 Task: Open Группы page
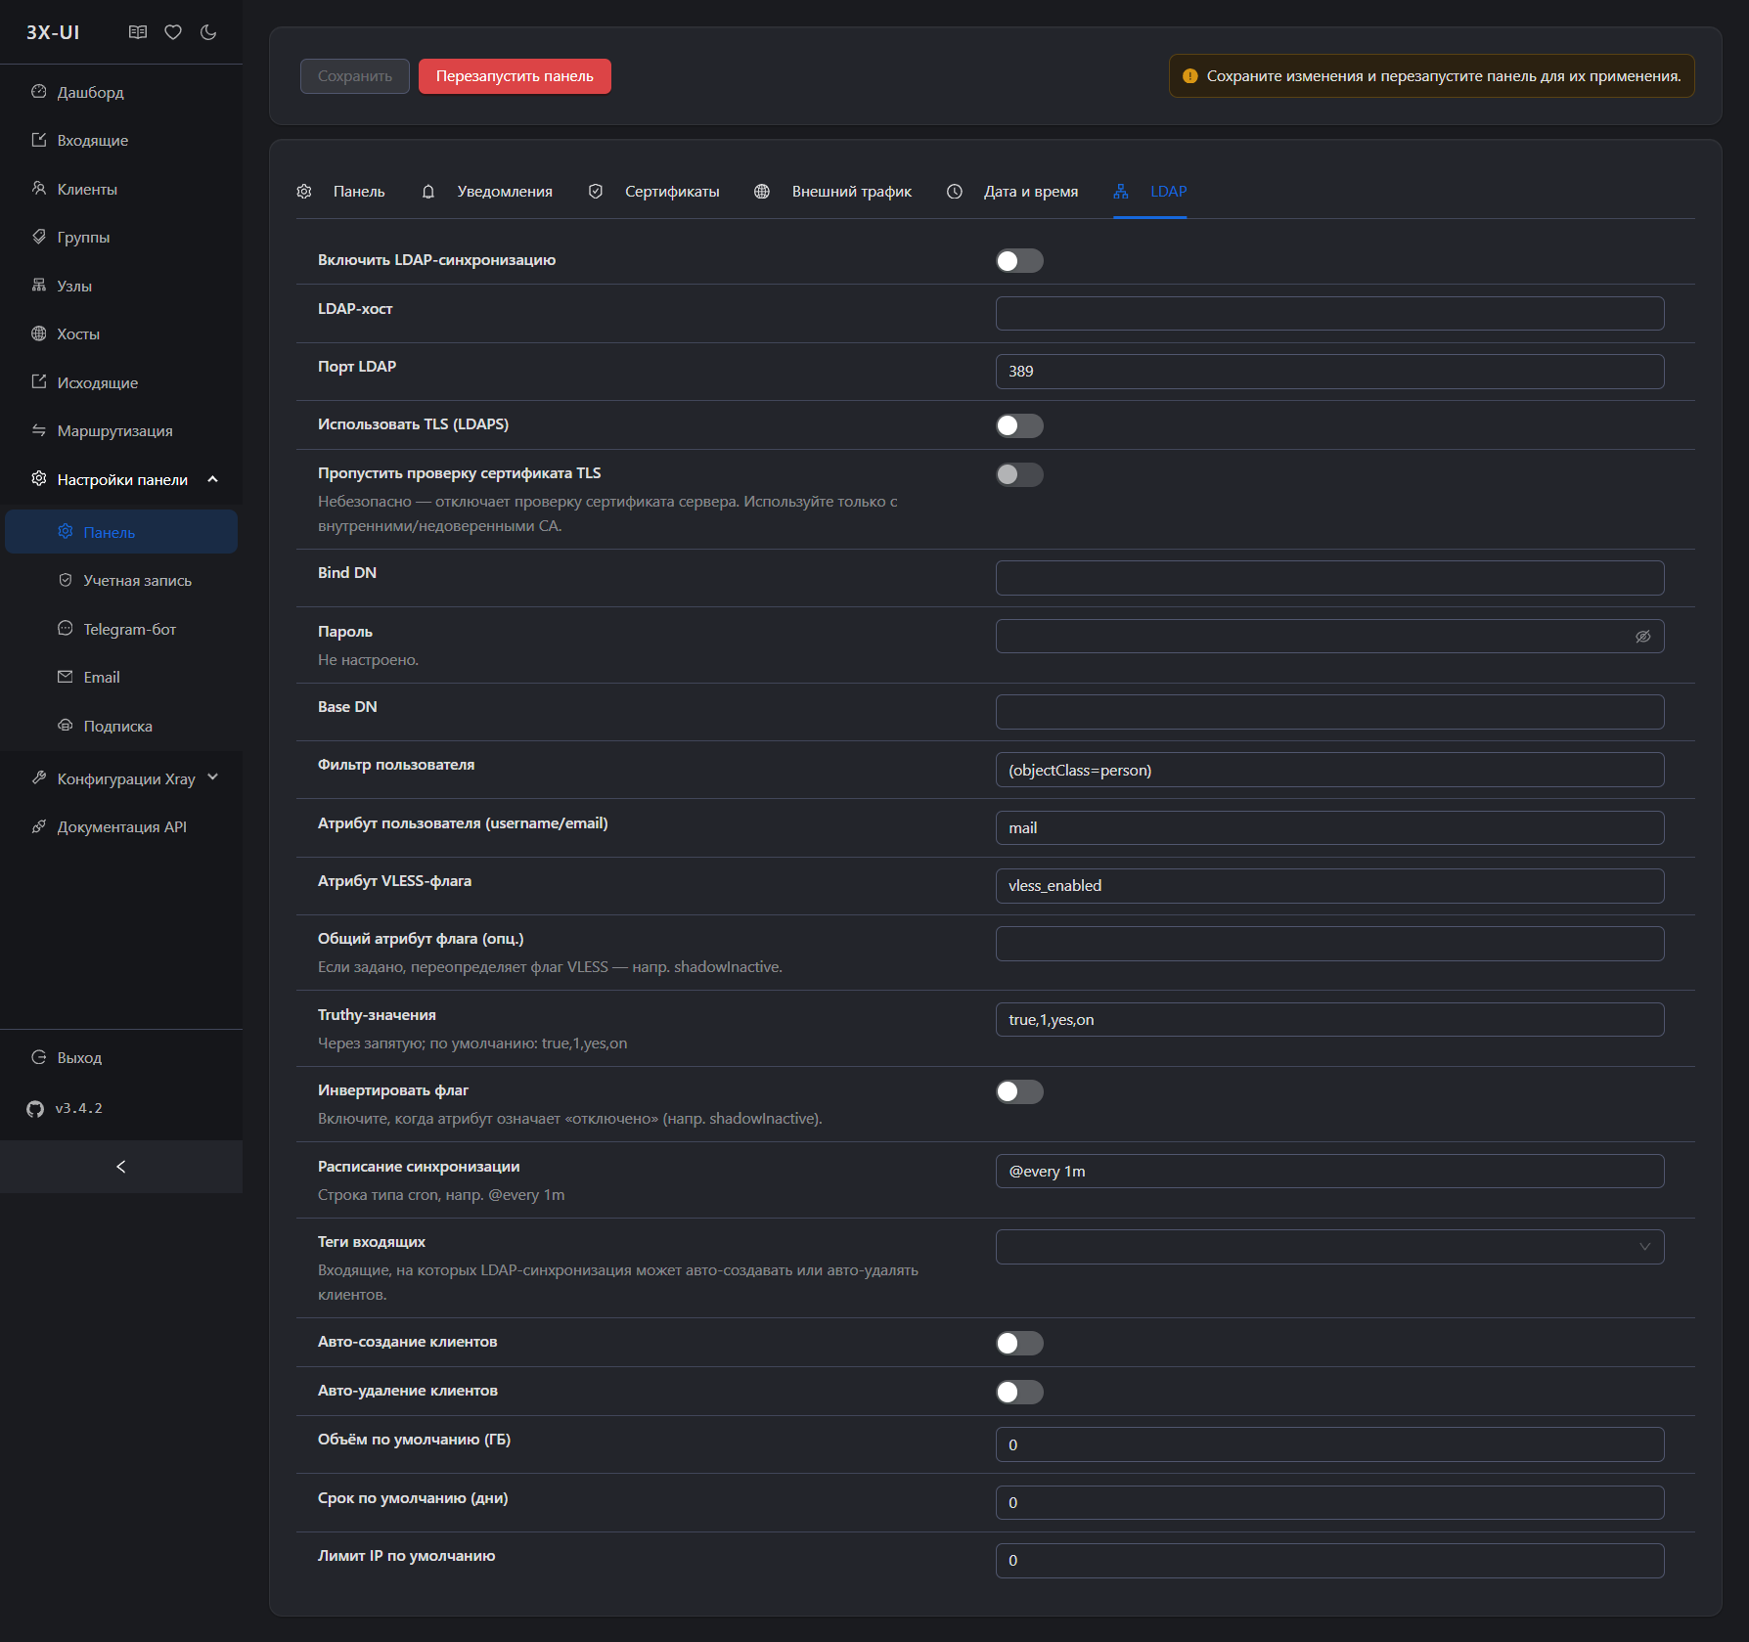[x=121, y=237]
